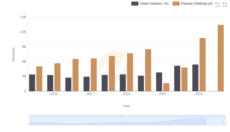Viewport: 230px width, 132px height.
Task: Click the 12B y-axis label
Action: tap(23, 32)
